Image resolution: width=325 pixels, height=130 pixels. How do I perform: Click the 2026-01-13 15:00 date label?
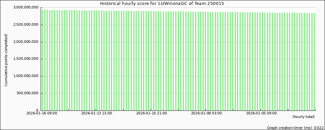coord(97,113)
